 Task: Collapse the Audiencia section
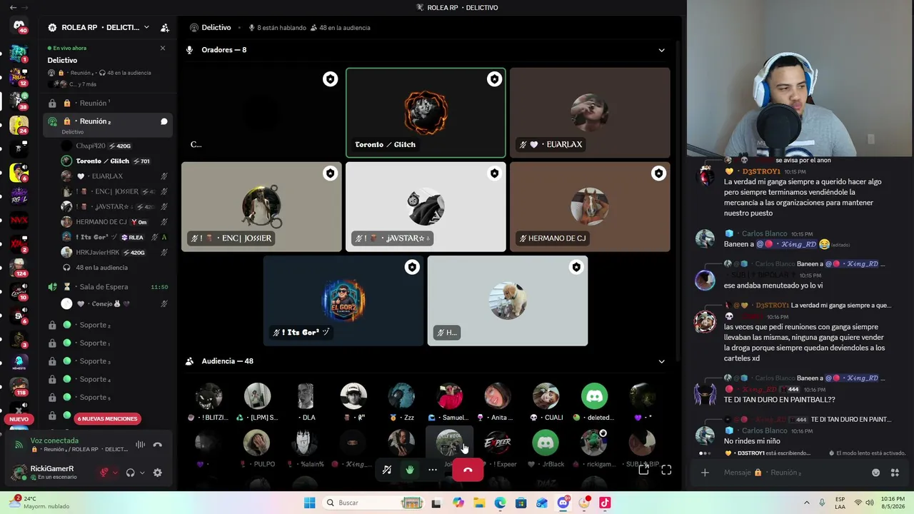pos(661,361)
